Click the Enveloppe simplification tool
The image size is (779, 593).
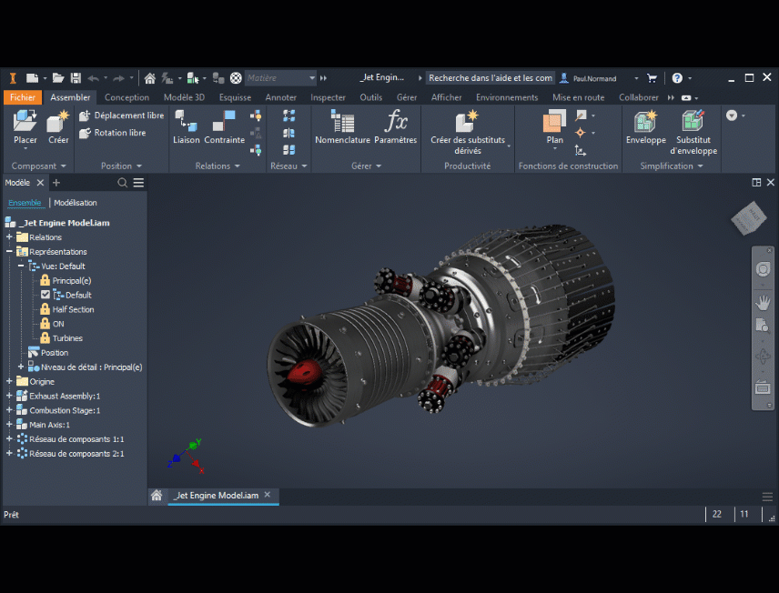(645, 122)
